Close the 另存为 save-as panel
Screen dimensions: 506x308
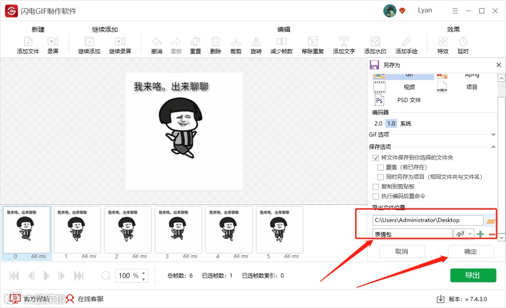[x=499, y=65]
